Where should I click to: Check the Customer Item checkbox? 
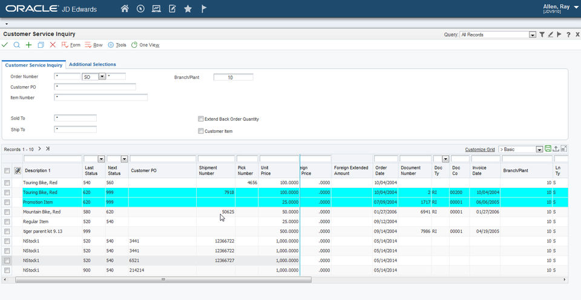[x=201, y=131]
